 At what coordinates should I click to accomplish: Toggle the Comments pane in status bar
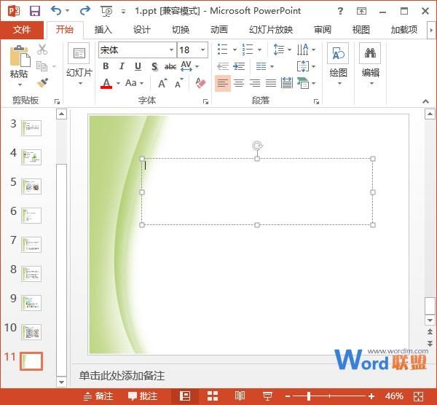point(143,396)
